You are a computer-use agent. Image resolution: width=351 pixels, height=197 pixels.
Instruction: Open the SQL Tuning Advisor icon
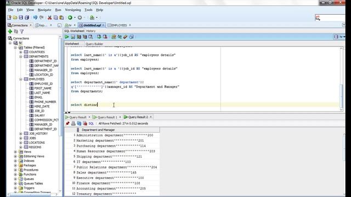tap(90, 37)
